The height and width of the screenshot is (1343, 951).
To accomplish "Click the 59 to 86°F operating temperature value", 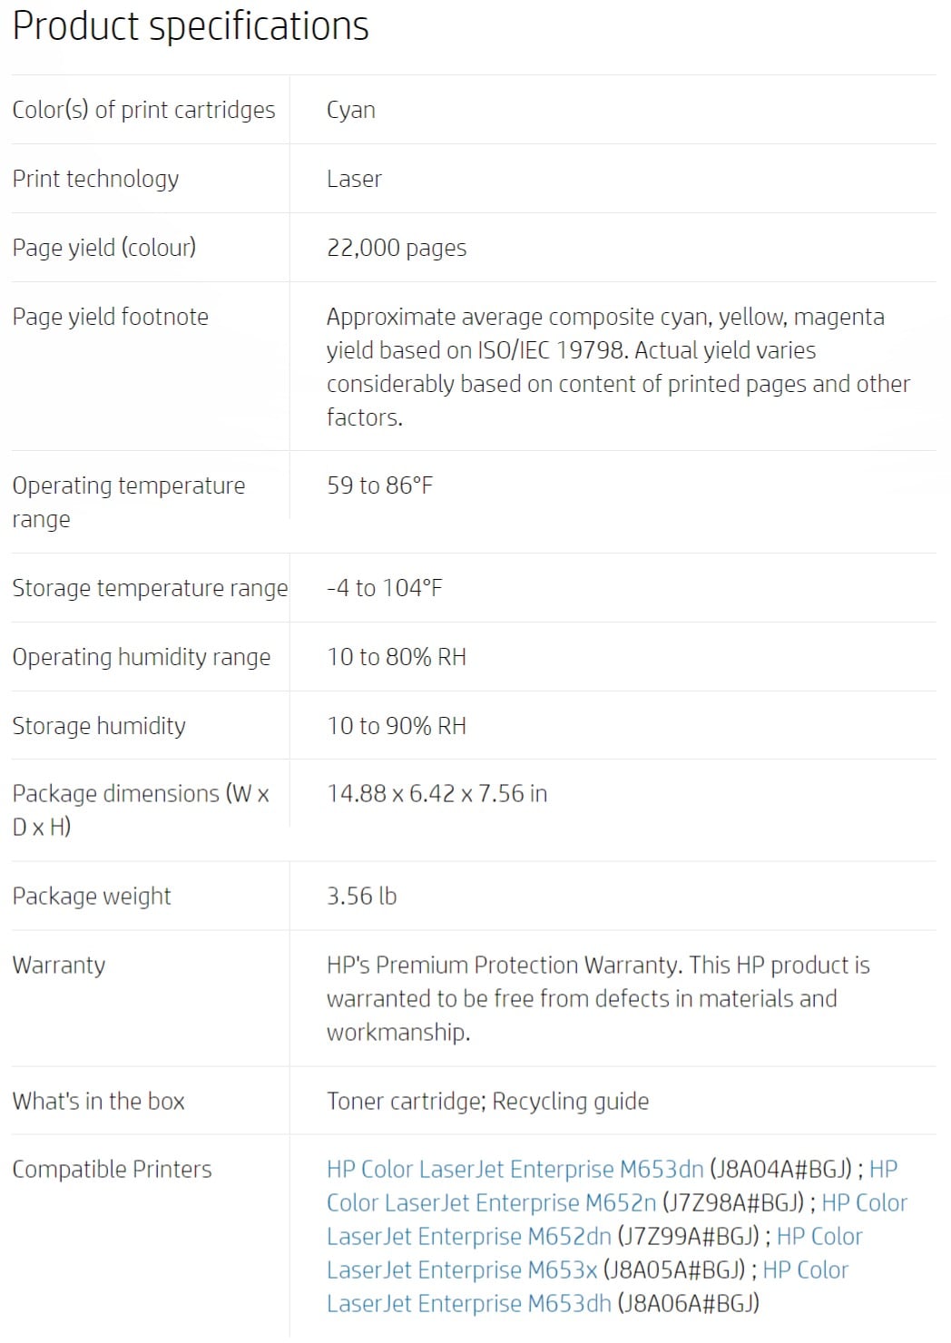I will [379, 485].
